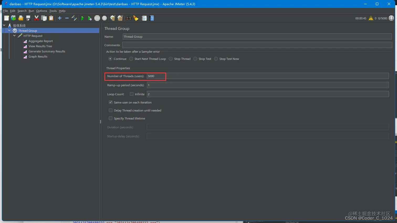The height and width of the screenshot is (223, 397).
Task: Collapse the Thread Group tree node
Action: pos(9,31)
